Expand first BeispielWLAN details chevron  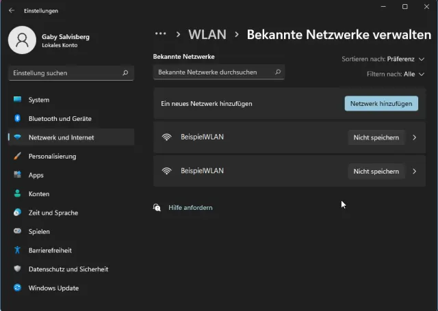click(x=415, y=137)
